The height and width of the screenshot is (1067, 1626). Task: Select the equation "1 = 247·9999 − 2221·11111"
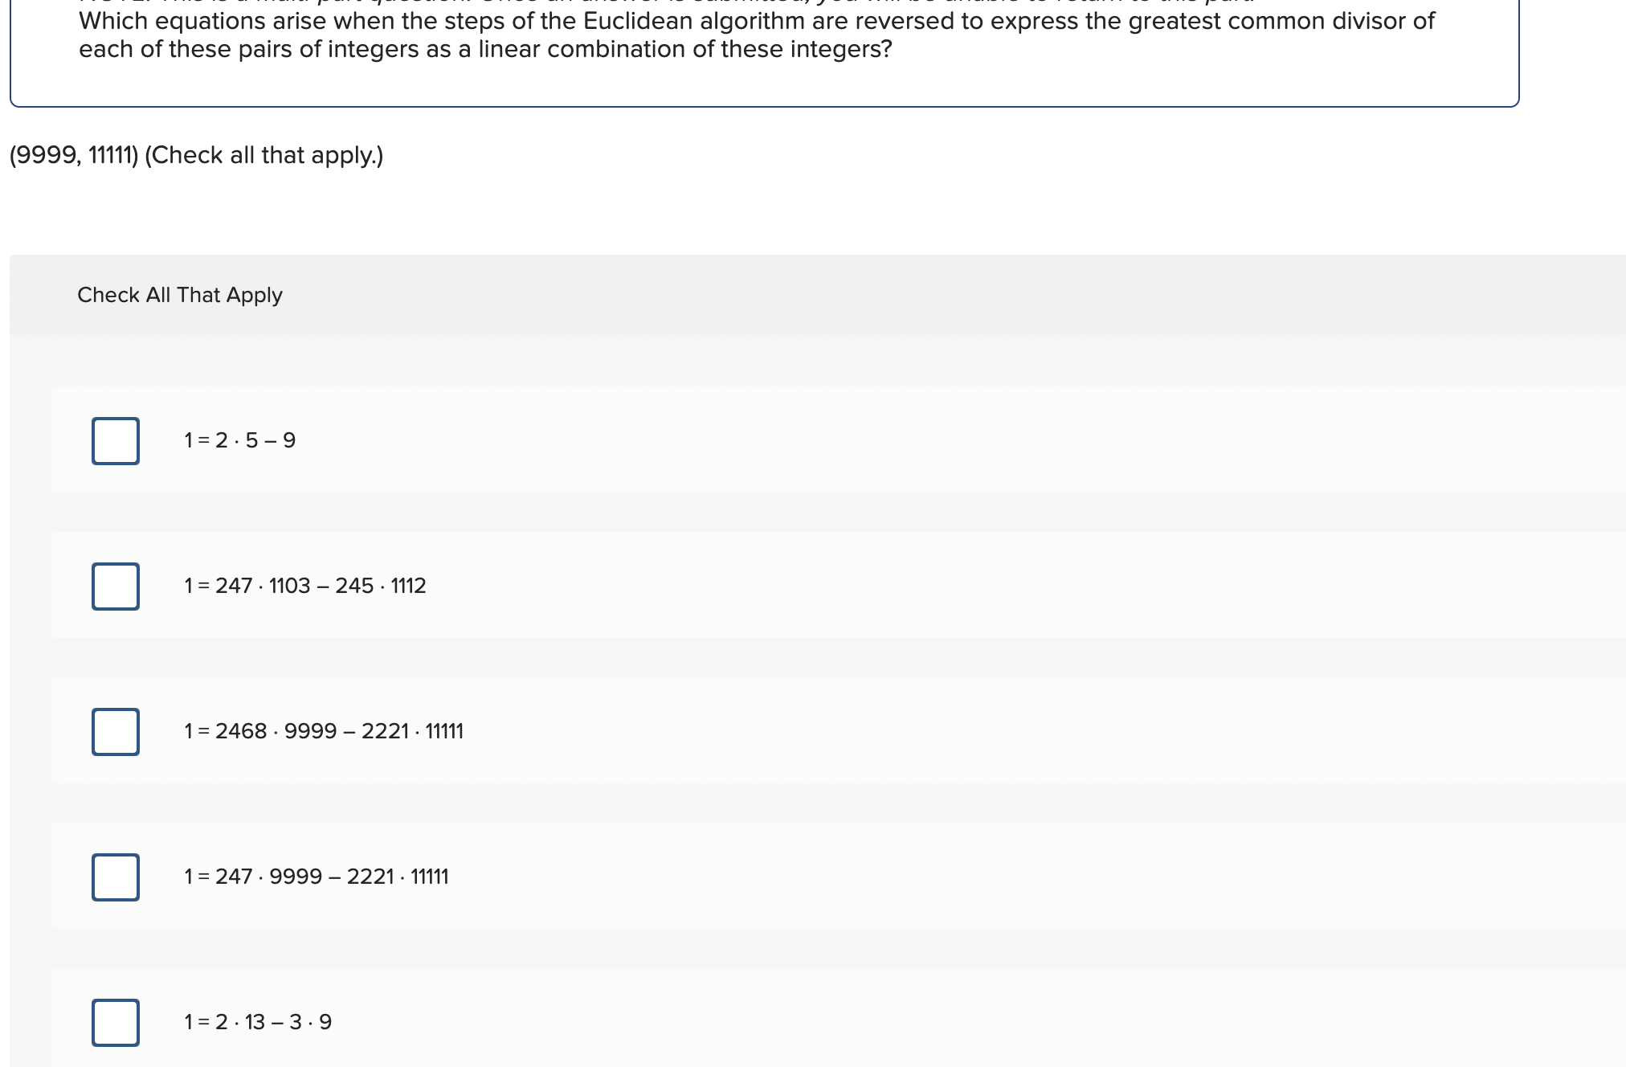[x=315, y=877]
